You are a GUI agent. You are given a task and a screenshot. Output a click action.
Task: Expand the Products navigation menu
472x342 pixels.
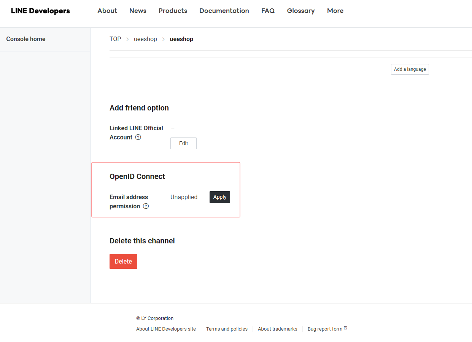(173, 11)
